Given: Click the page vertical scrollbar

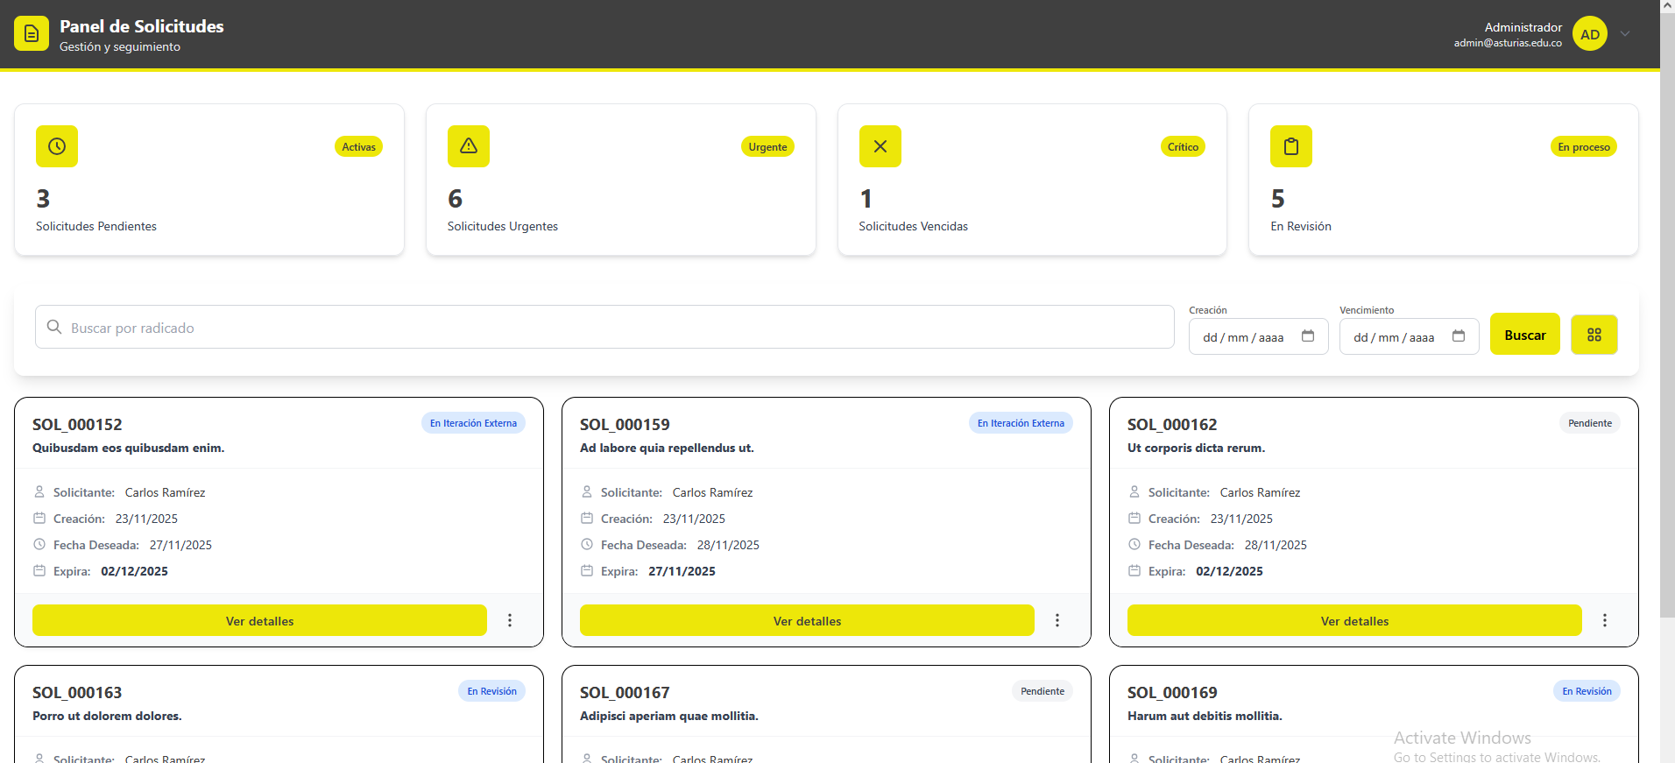Looking at the screenshot, I should [x=1667, y=350].
